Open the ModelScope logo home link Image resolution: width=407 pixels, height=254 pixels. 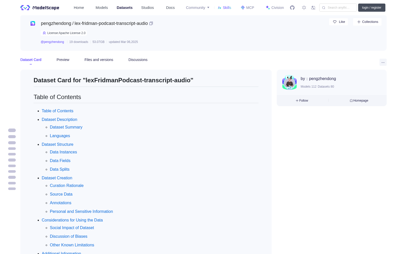tap(40, 8)
